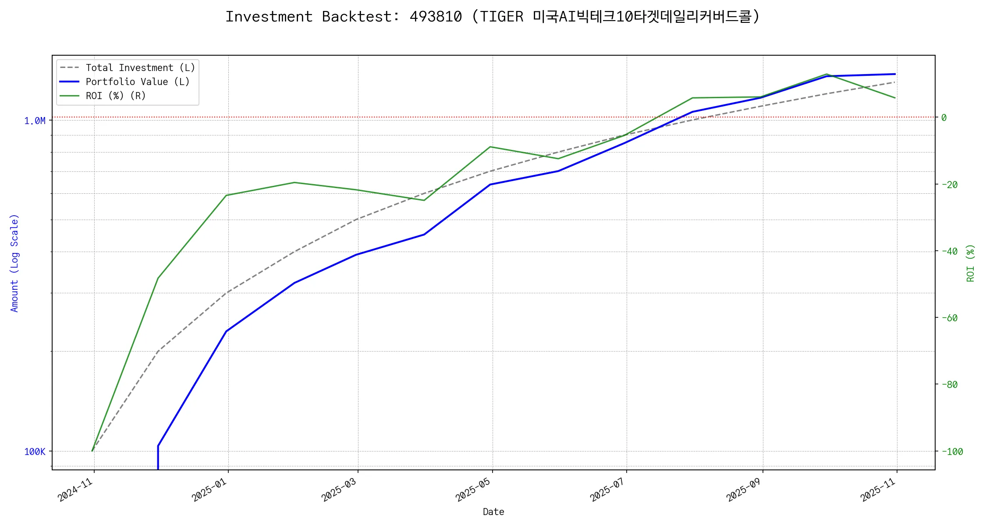This screenshot has width=986, height=526.
Task: Click the blue Portfolio Value legend line swatch
Action: tap(69, 82)
